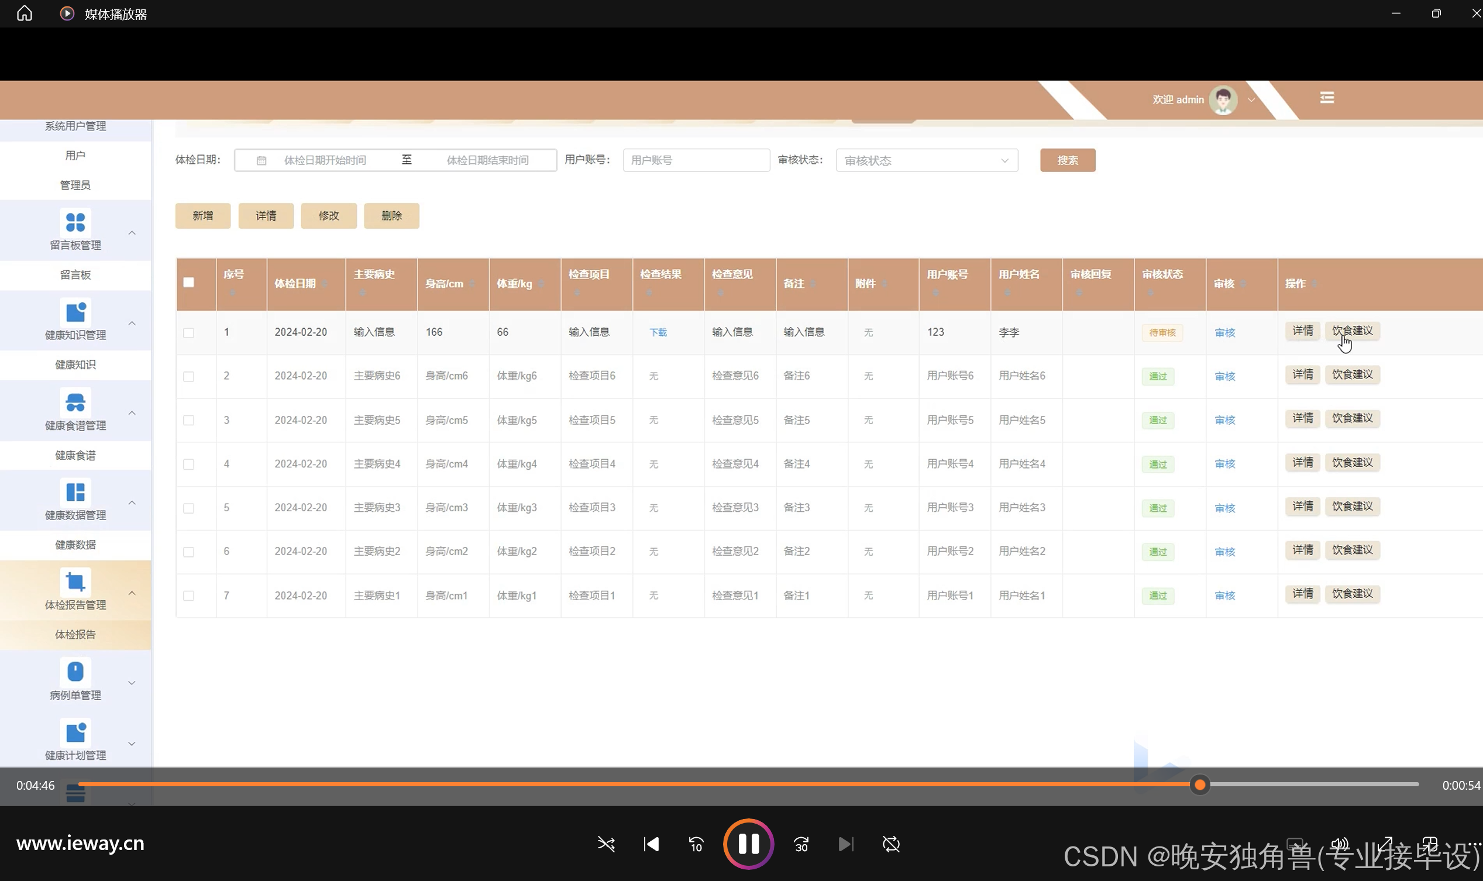Toggle the repeat loop icon
Viewport: 1483px width, 881px height.
890,844
